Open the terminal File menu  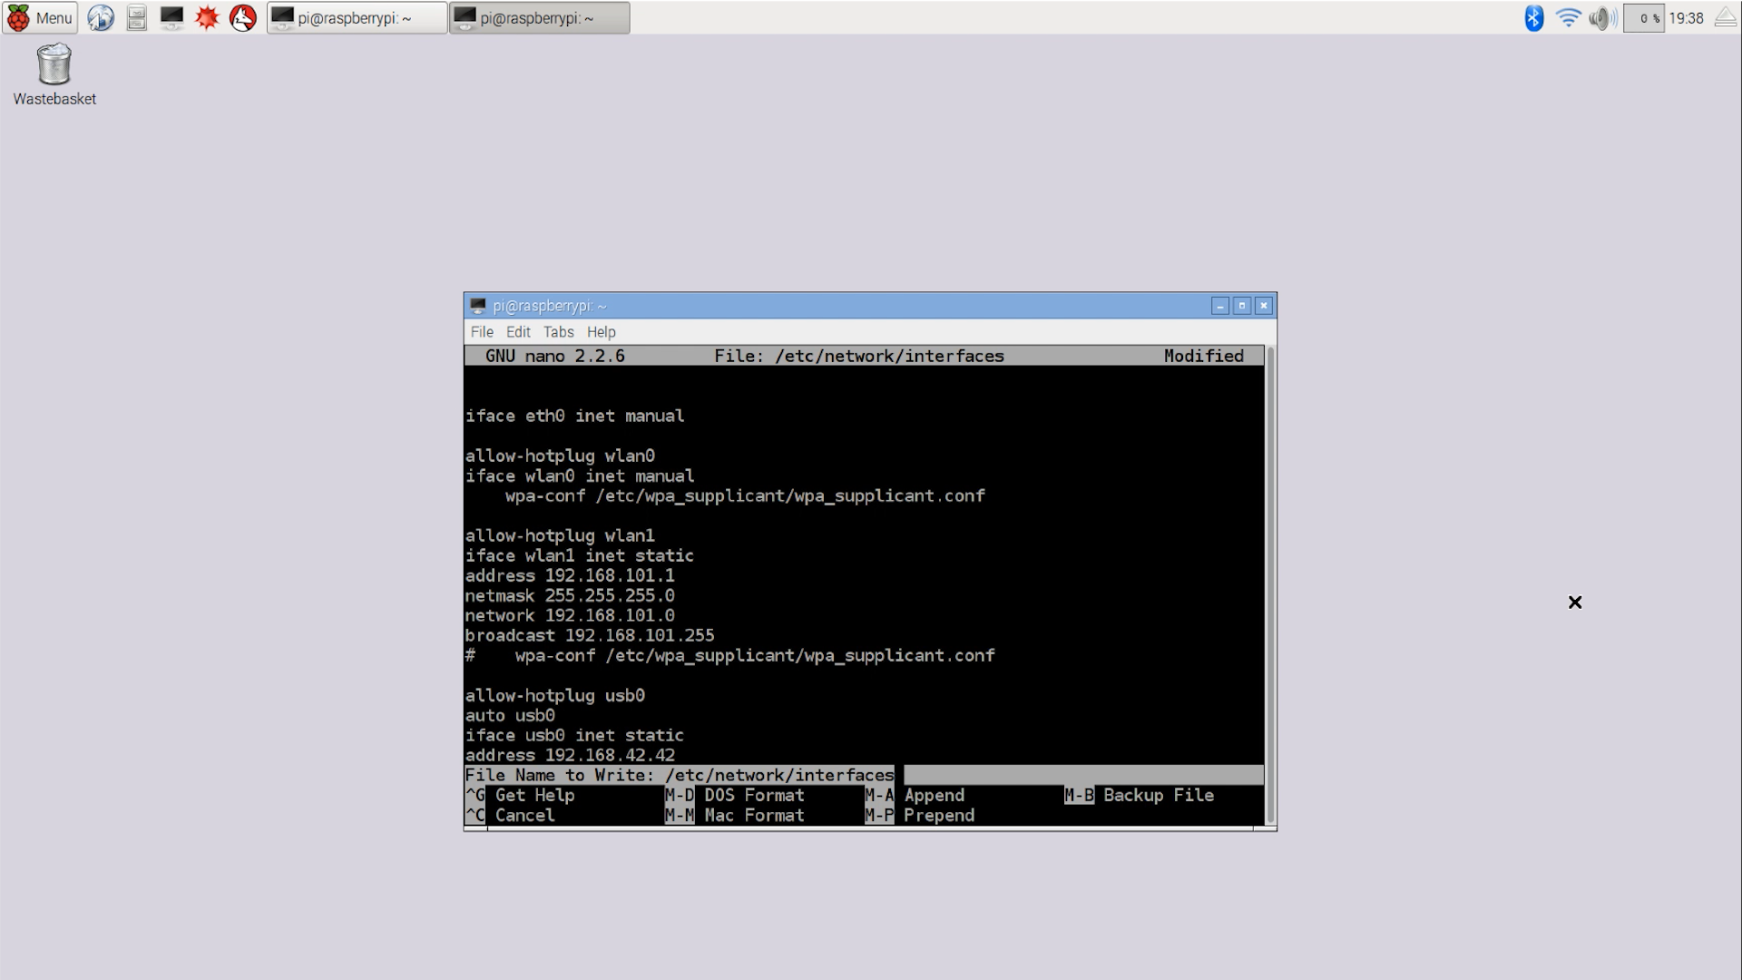coord(482,332)
